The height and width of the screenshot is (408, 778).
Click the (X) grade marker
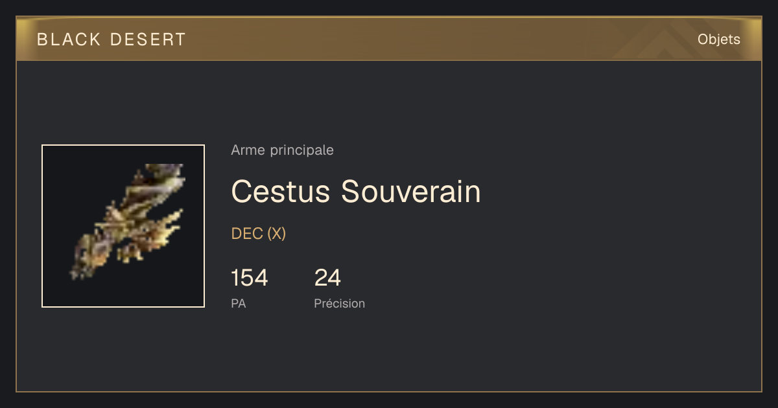[x=277, y=234]
